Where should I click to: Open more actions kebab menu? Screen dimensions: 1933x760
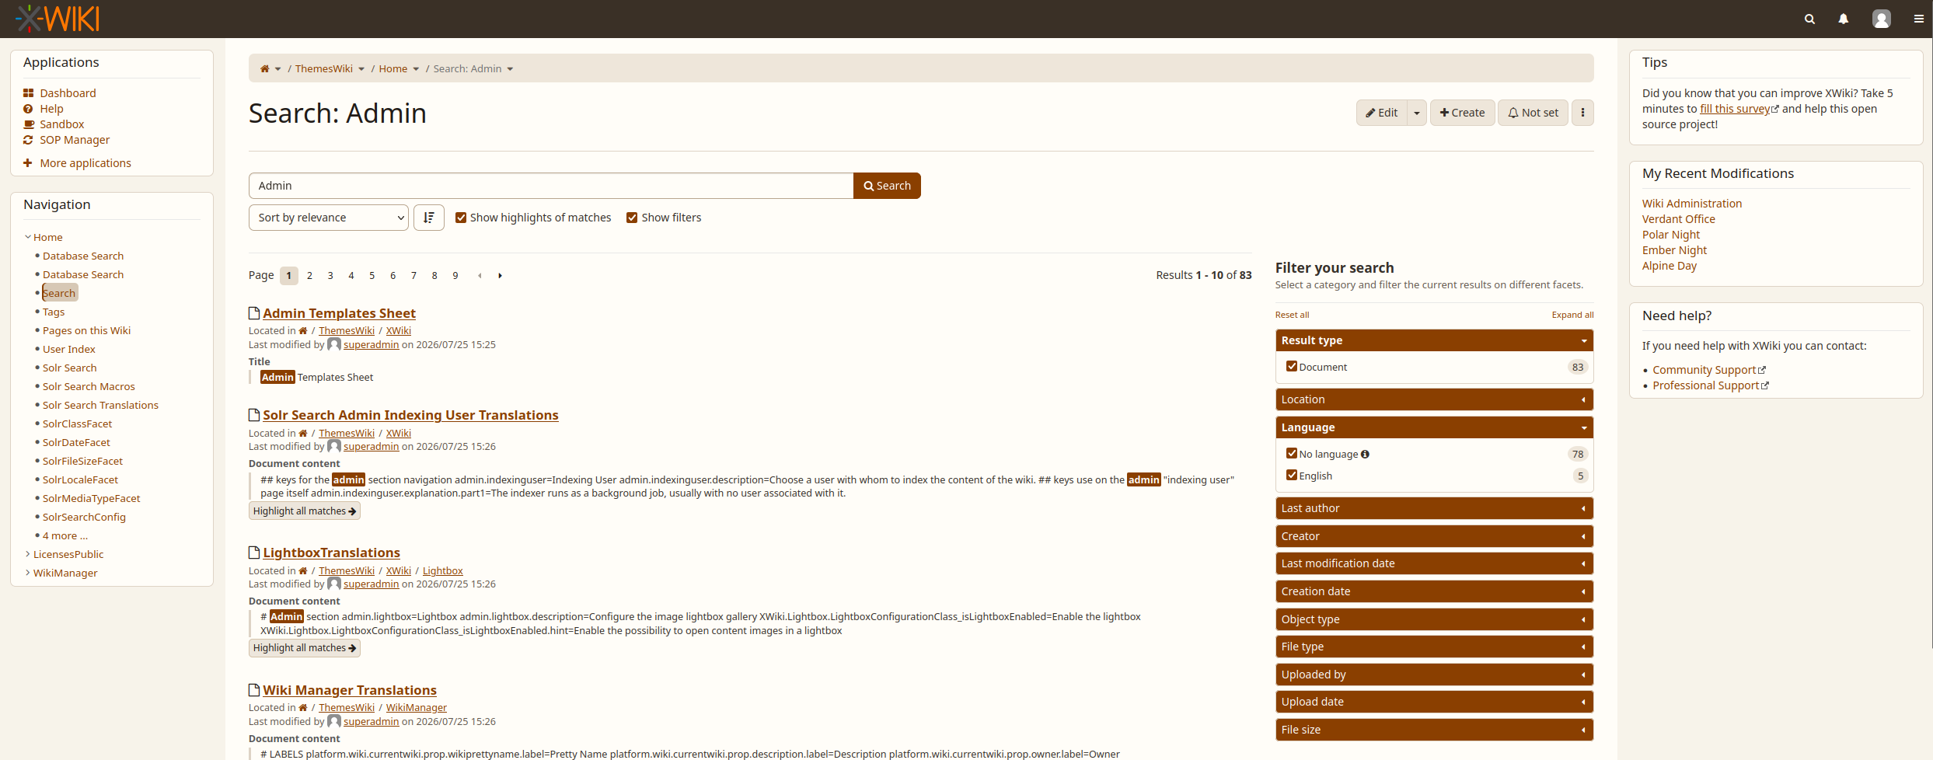tap(1582, 113)
